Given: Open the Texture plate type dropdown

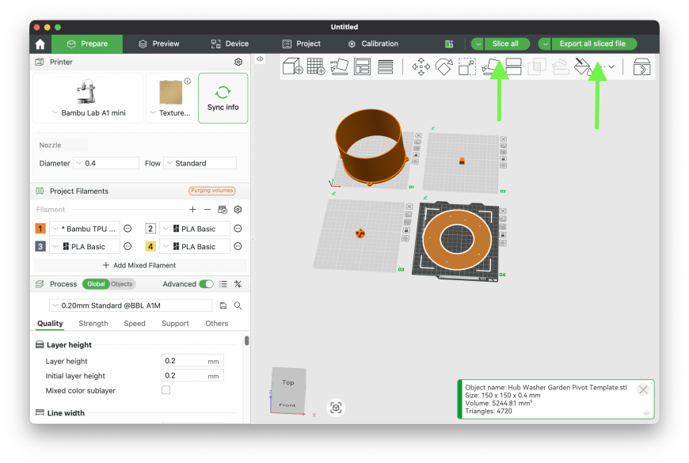Looking at the screenshot, I should coord(170,113).
